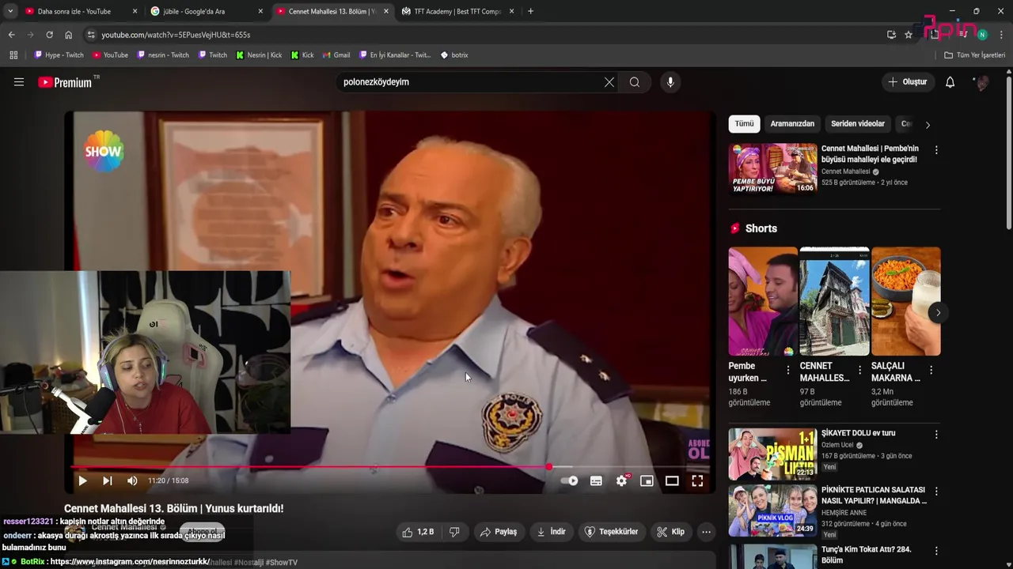Image resolution: width=1013 pixels, height=569 pixels.
Task: Open a new browser tab
Action: (530, 11)
